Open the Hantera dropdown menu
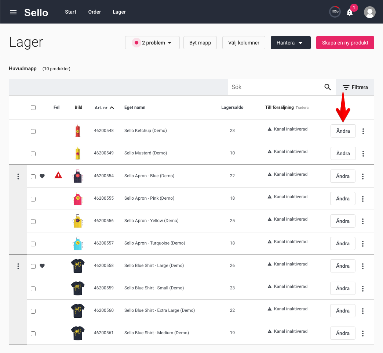The width and height of the screenshot is (383, 353). coord(291,43)
